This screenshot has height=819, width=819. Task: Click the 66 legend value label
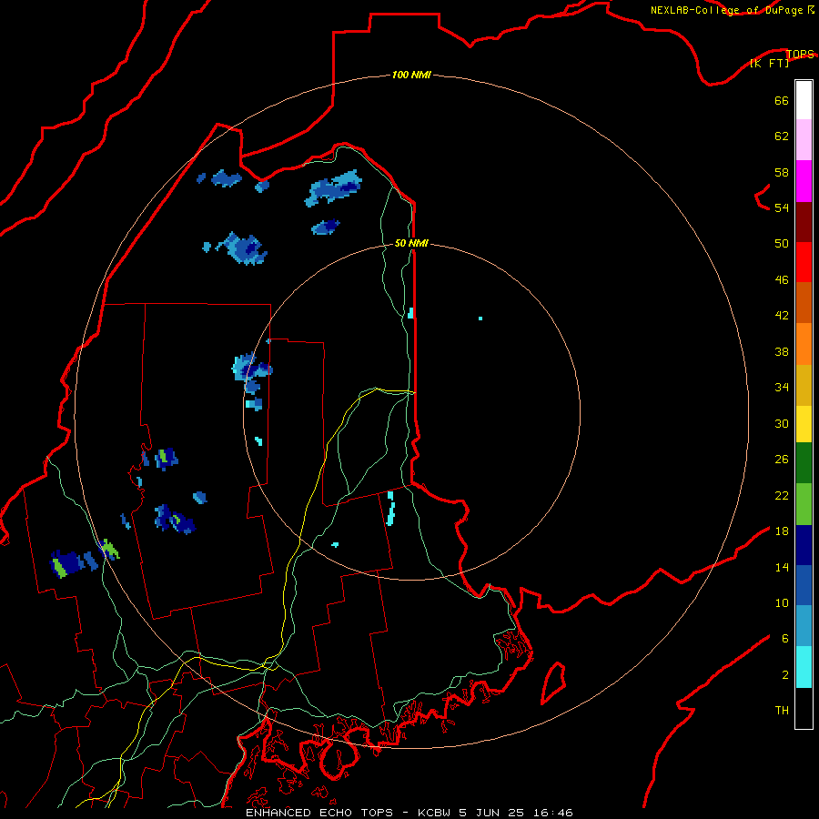[782, 100]
